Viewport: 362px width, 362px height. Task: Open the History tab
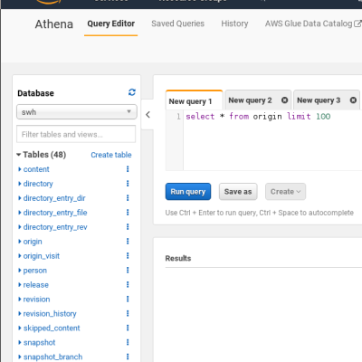click(x=234, y=24)
